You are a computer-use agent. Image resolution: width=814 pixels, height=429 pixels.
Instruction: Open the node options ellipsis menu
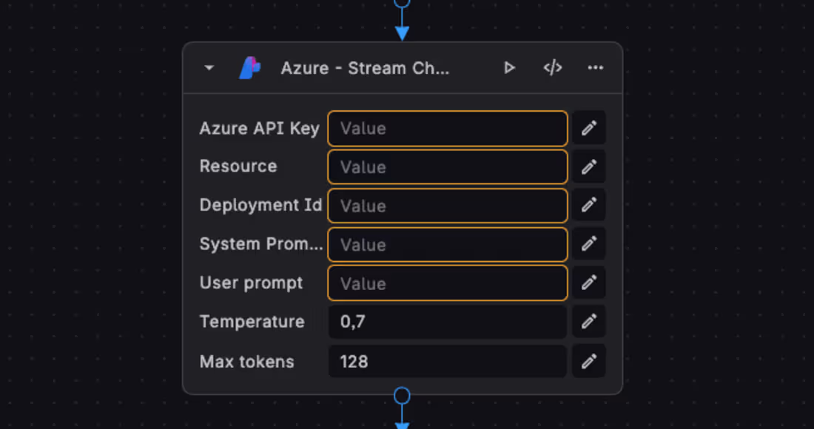(x=596, y=67)
